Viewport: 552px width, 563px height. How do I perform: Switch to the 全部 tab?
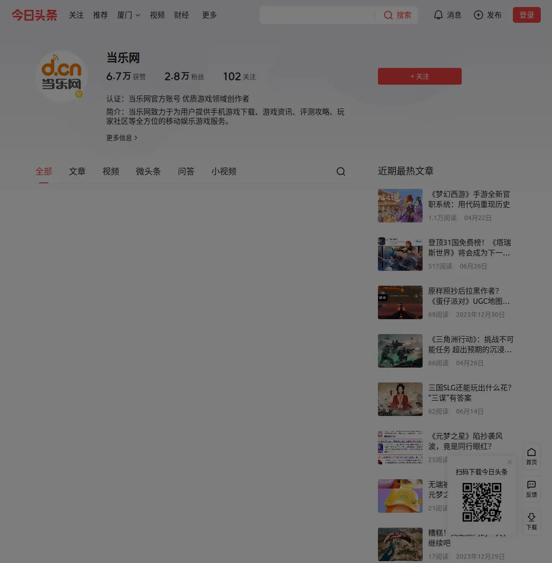[x=44, y=172]
